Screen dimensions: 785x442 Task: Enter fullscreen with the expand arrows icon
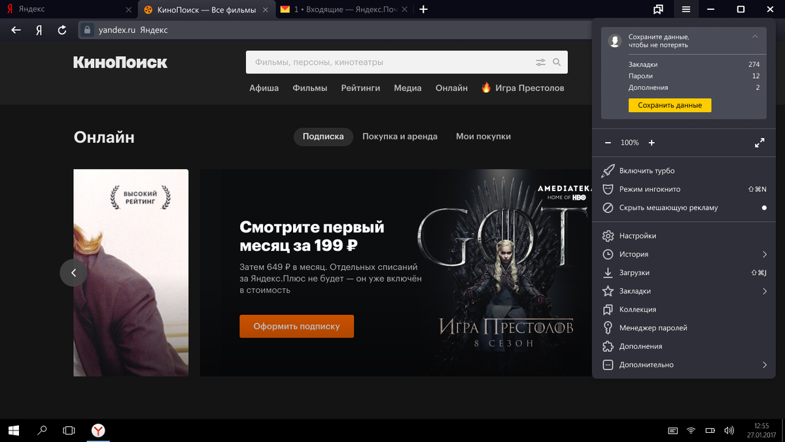759,143
